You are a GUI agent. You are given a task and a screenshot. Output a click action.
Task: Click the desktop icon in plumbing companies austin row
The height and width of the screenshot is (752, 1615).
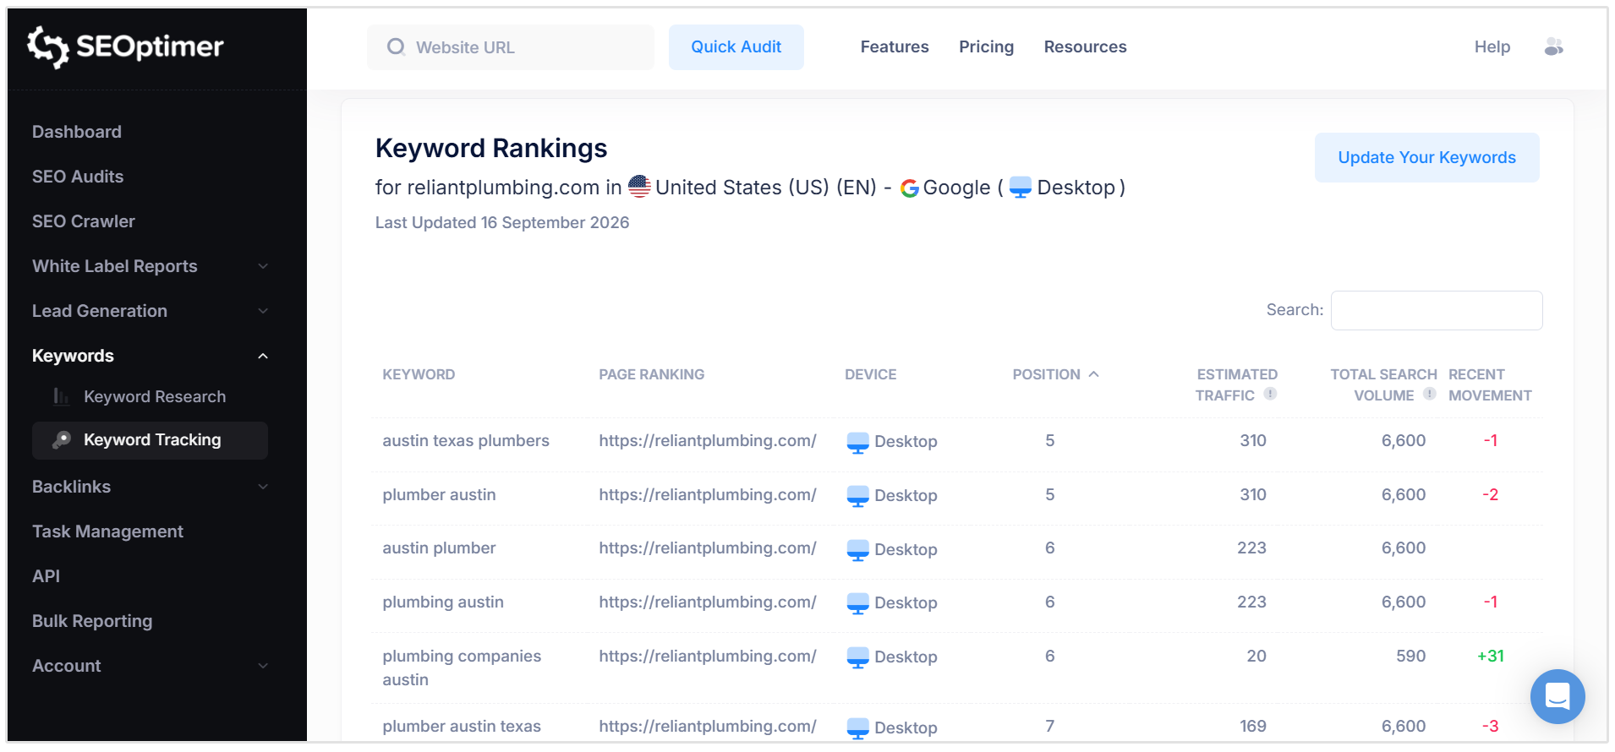coord(857,657)
